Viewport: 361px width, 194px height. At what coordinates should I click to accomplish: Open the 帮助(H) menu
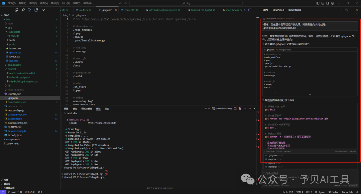(x=87, y=3)
